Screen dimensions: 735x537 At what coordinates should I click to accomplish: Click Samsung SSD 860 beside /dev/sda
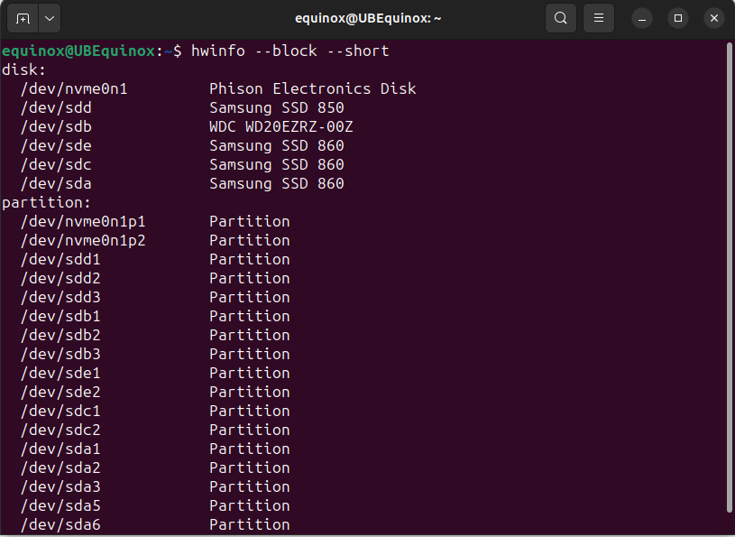click(x=277, y=183)
